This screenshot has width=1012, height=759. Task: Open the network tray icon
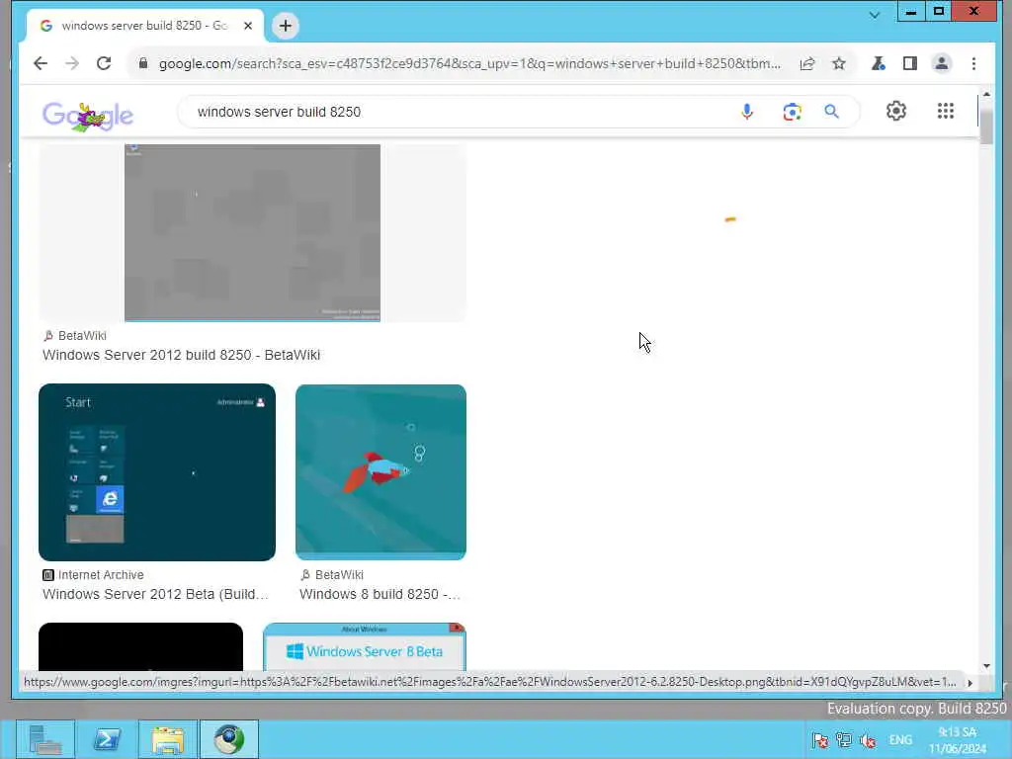click(x=844, y=740)
